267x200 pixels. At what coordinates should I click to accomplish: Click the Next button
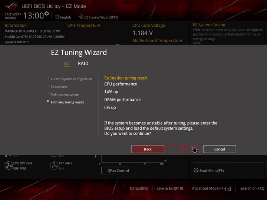(x=184, y=149)
